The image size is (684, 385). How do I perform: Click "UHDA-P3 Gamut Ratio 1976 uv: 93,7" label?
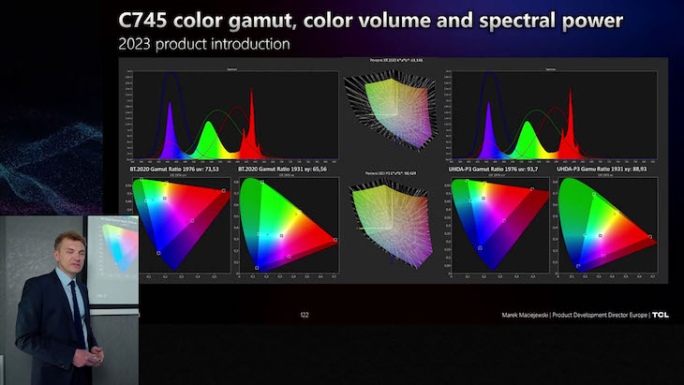coord(493,169)
